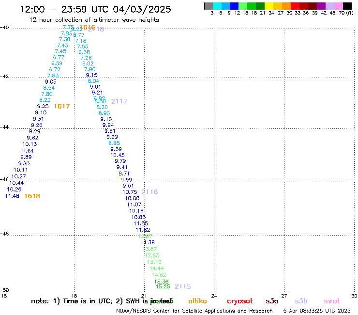Click the timestamp '5 Apr 08:33:25 UTC 2025'

pyautogui.click(x=317, y=311)
